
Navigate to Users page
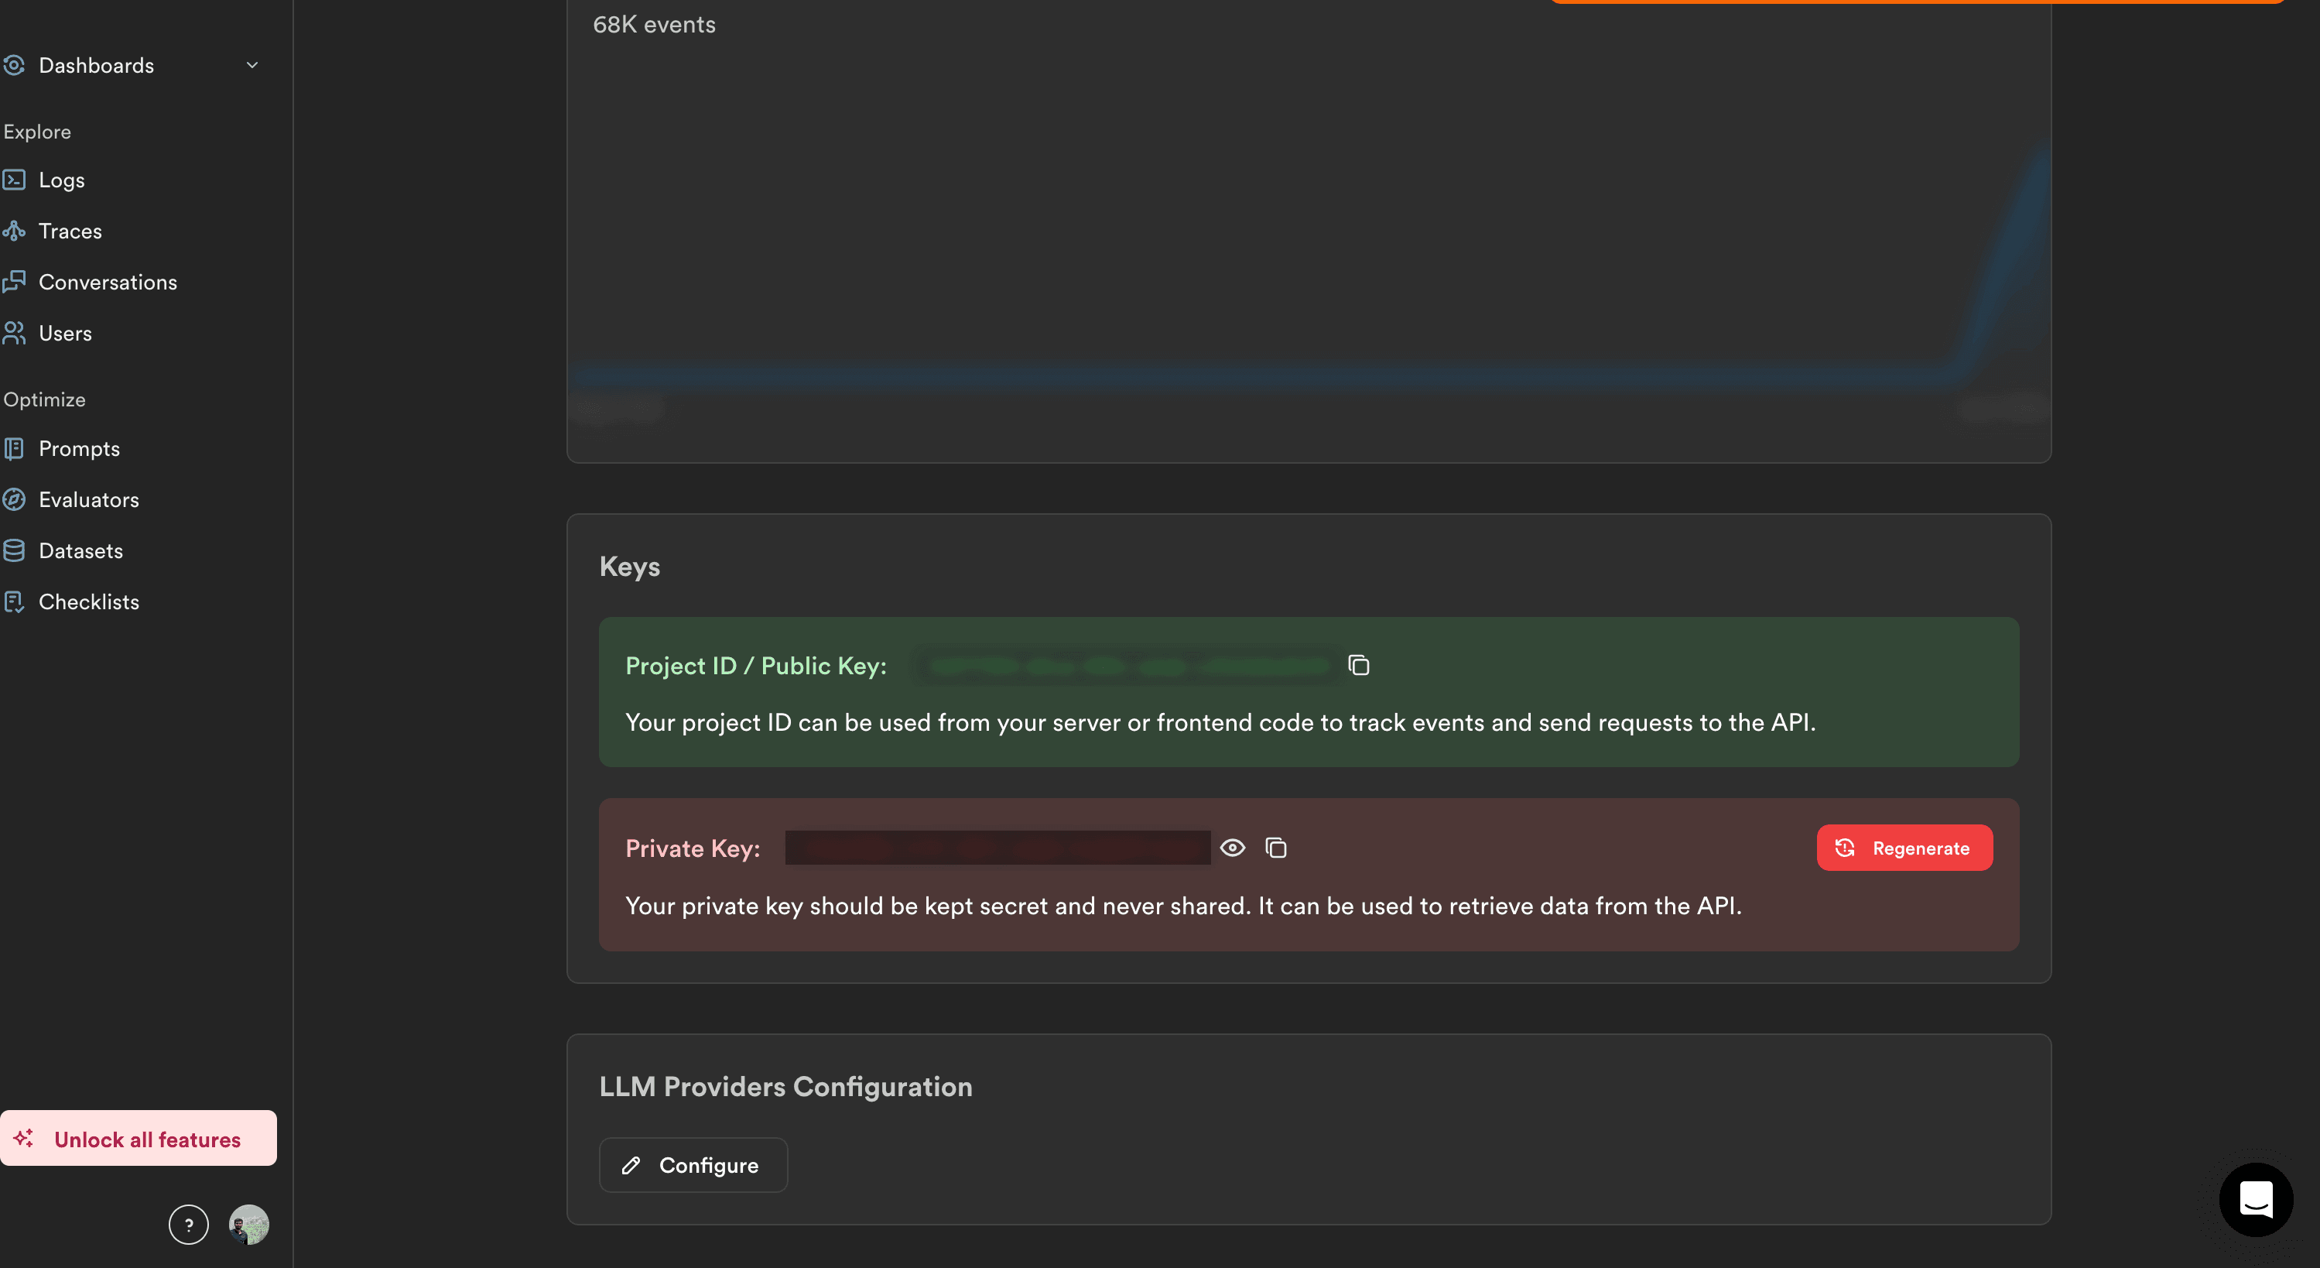pyautogui.click(x=65, y=334)
